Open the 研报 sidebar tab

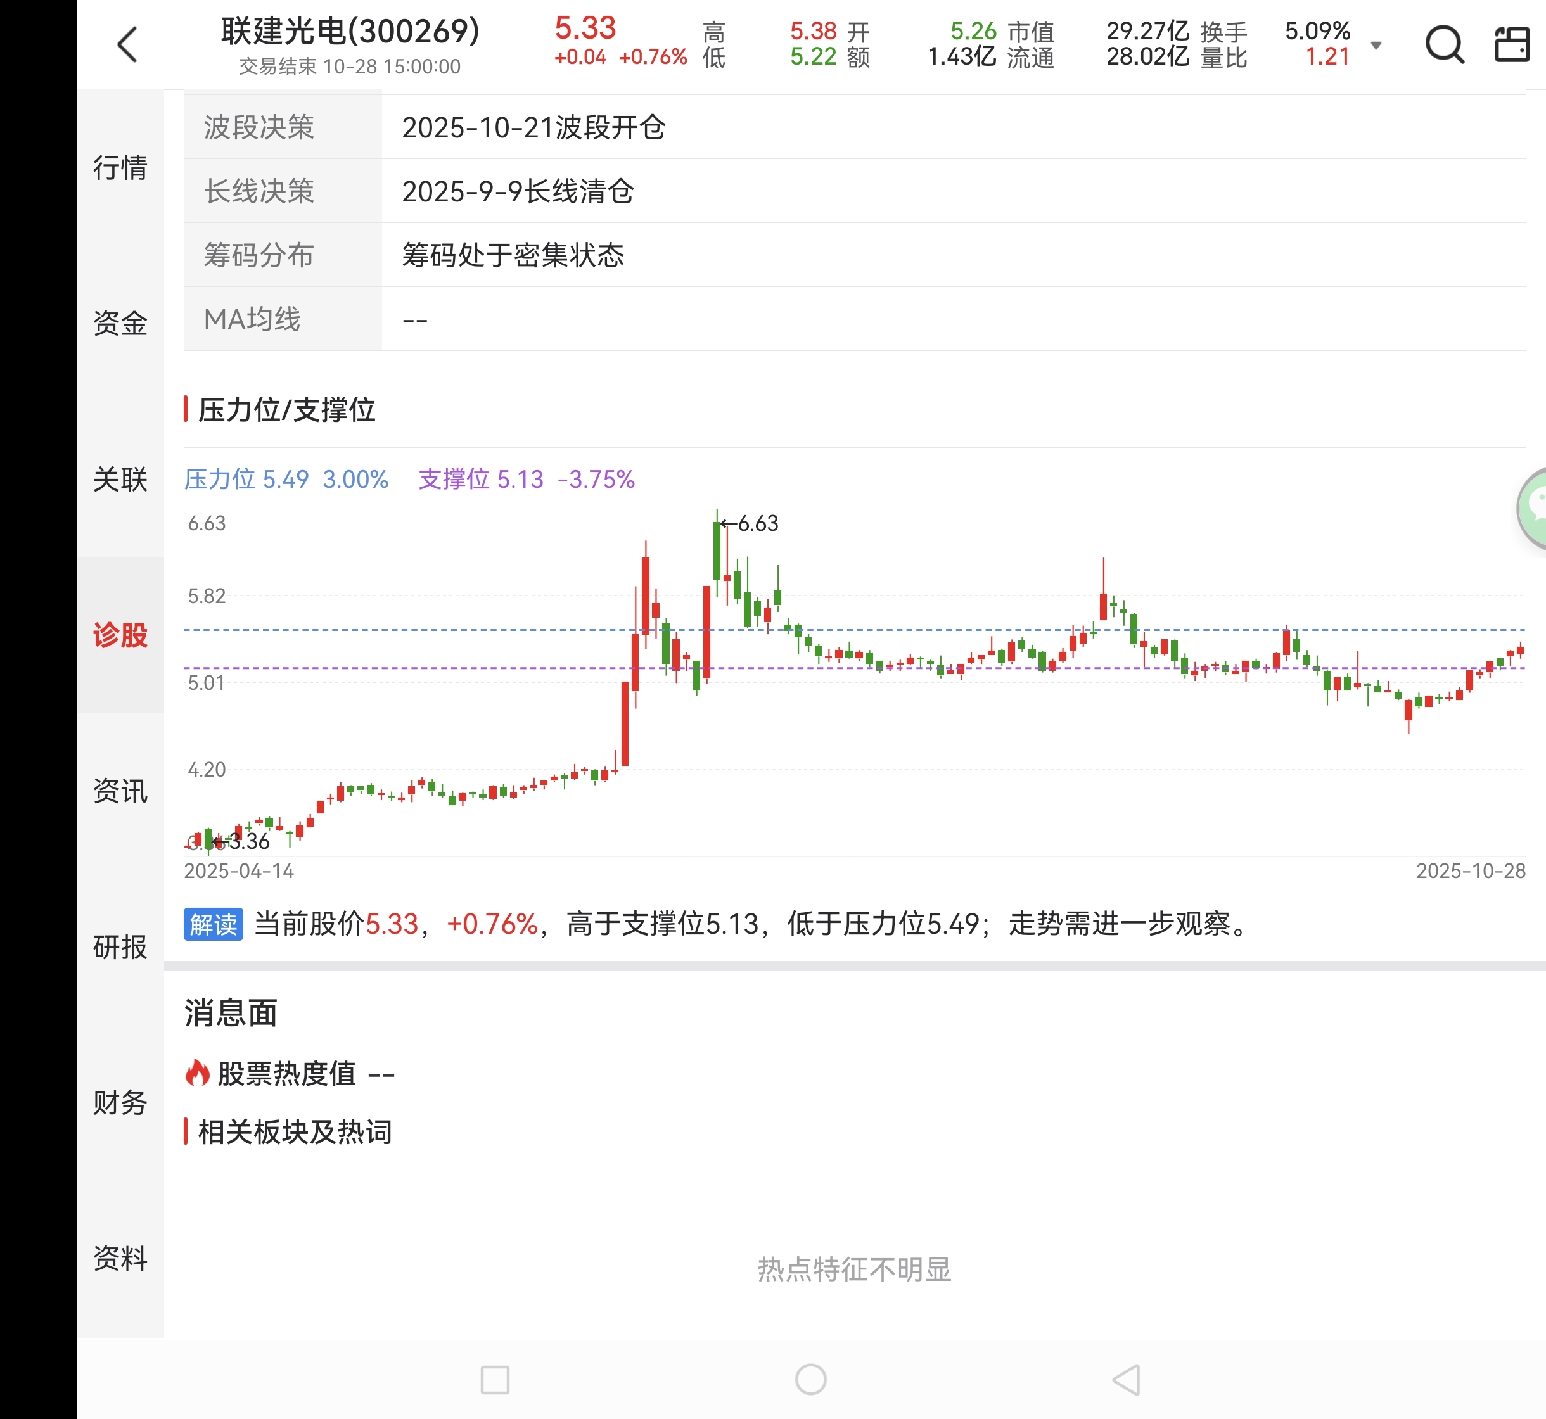[x=120, y=947]
